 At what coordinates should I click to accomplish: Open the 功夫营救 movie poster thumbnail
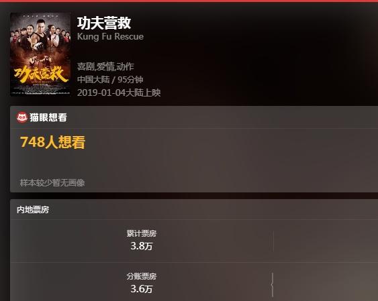click(40, 54)
